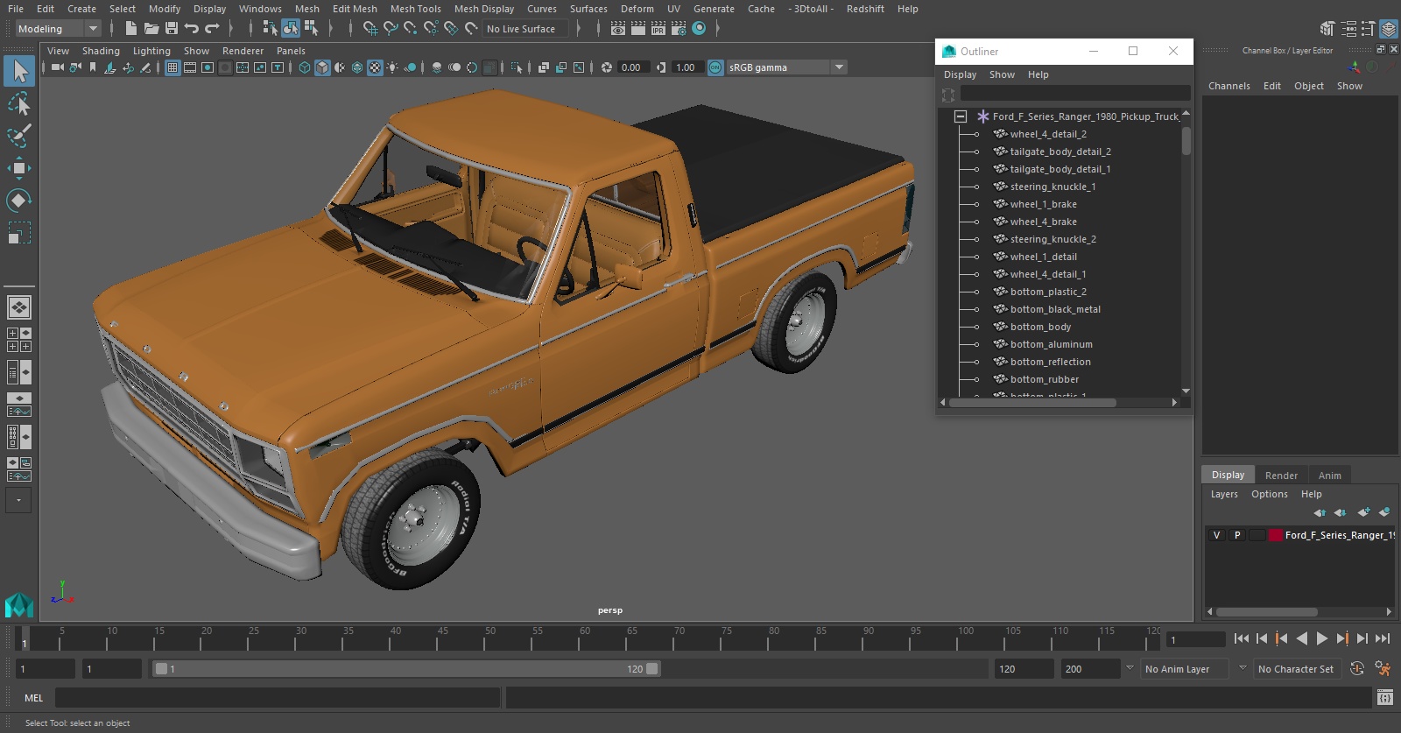This screenshot has height=733, width=1401.
Task: Click the red layer color swatch
Action: 1276,535
